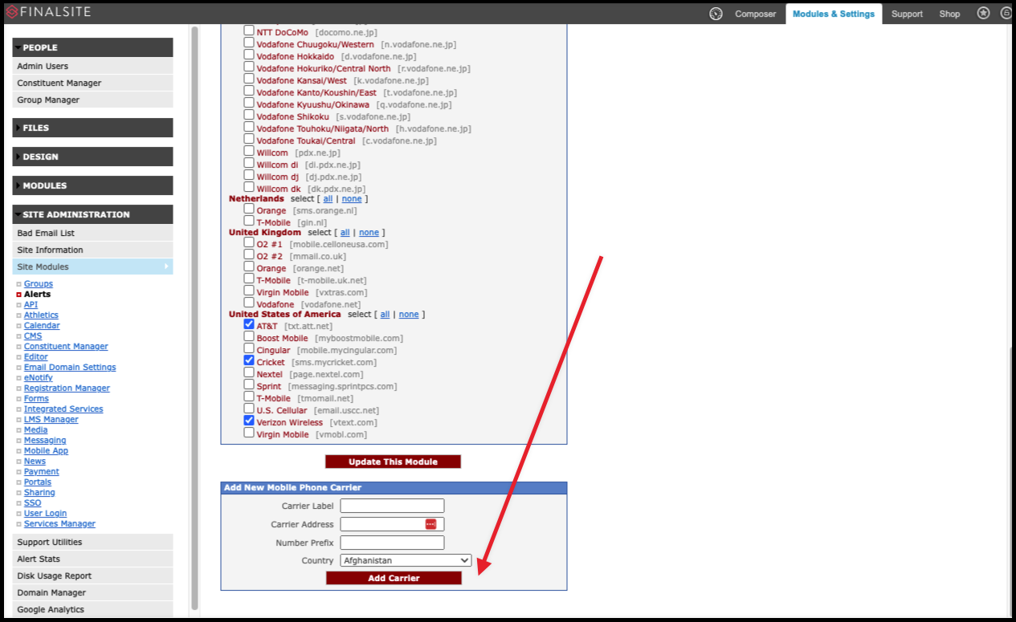Open the Country dropdown

click(x=406, y=560)
